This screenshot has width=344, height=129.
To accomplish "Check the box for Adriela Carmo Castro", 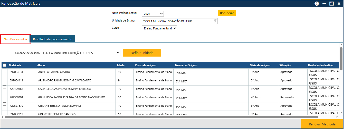I will tap(4, 71).
